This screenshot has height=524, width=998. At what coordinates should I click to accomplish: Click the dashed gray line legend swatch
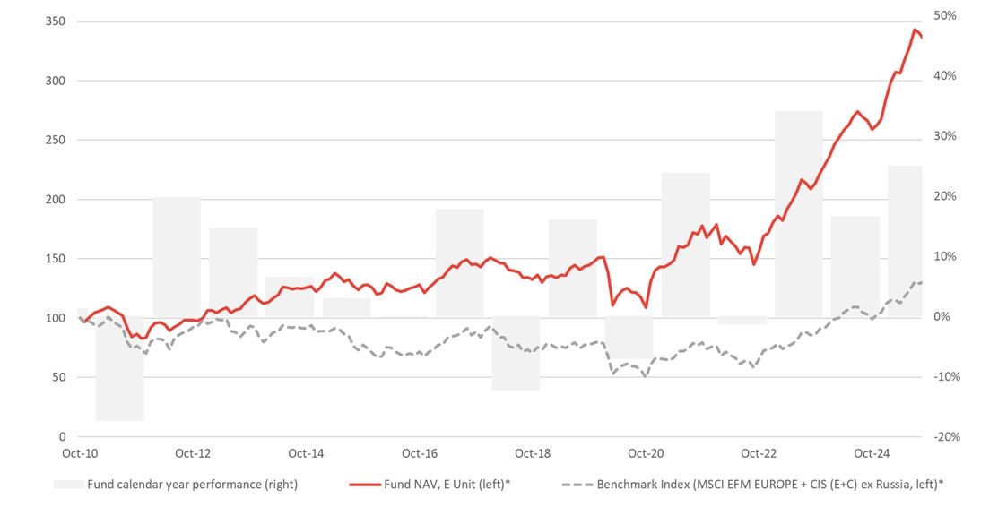point(576,485)
